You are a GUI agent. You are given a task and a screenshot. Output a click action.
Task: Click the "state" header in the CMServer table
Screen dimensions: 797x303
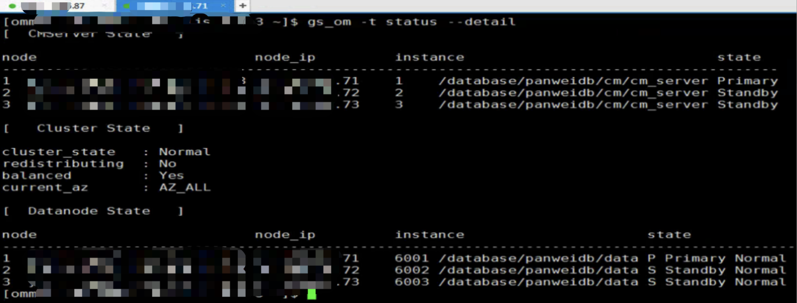tap(739, 57)
